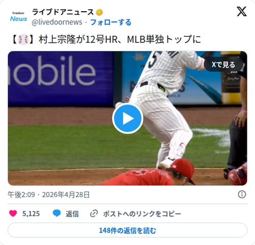Viewport: 255px width, 245px height.
Task: Click the Xで見る button
Action: tap(223, 65)
